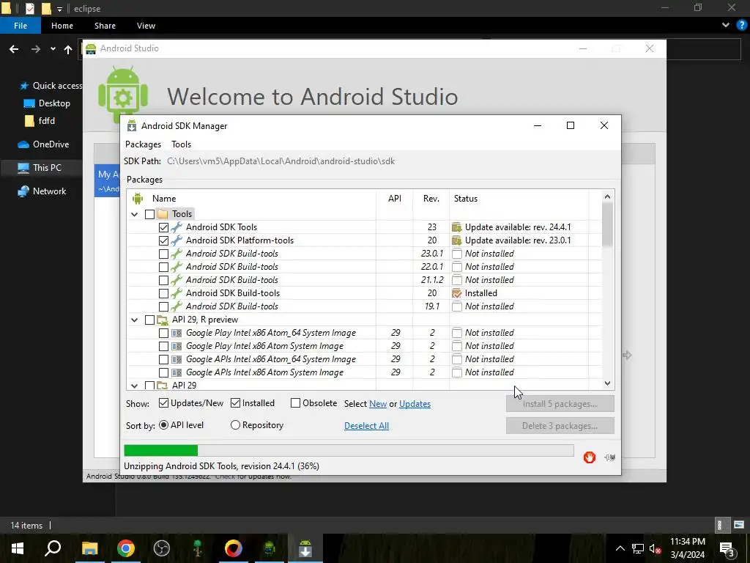Show hidden tray icons
Image resolution: width=750 pixels, height=563 pixels.
click(620, 548)
